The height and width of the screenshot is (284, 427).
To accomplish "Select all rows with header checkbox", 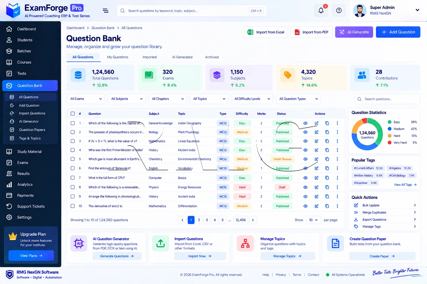I will point(73,114).
